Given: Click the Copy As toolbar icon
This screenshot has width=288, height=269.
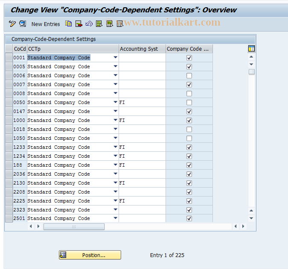Looking at the screenshot, I should (x=69, y=24).
